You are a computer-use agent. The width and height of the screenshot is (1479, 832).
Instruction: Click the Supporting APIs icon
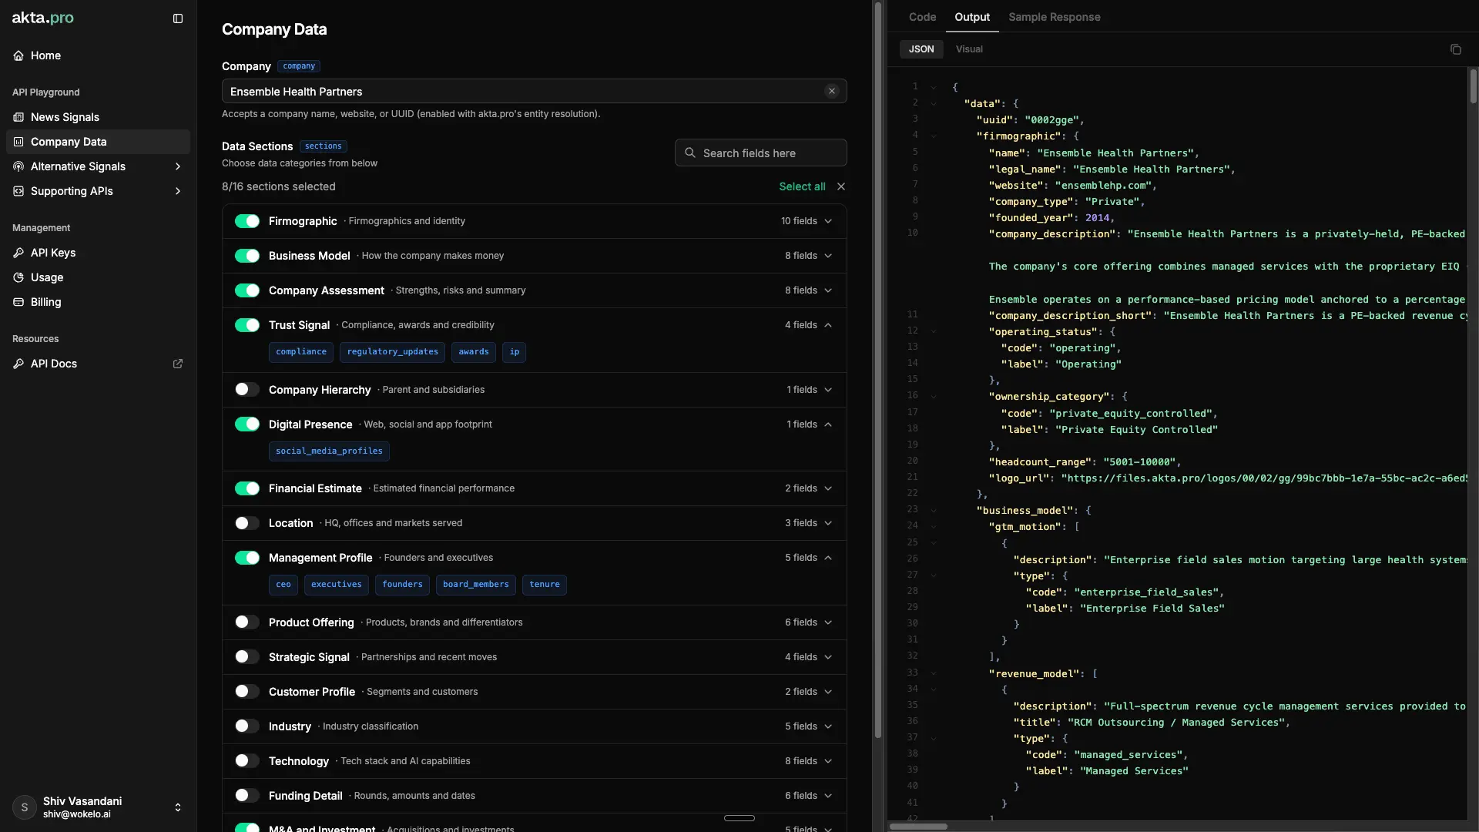coord(18,191)
